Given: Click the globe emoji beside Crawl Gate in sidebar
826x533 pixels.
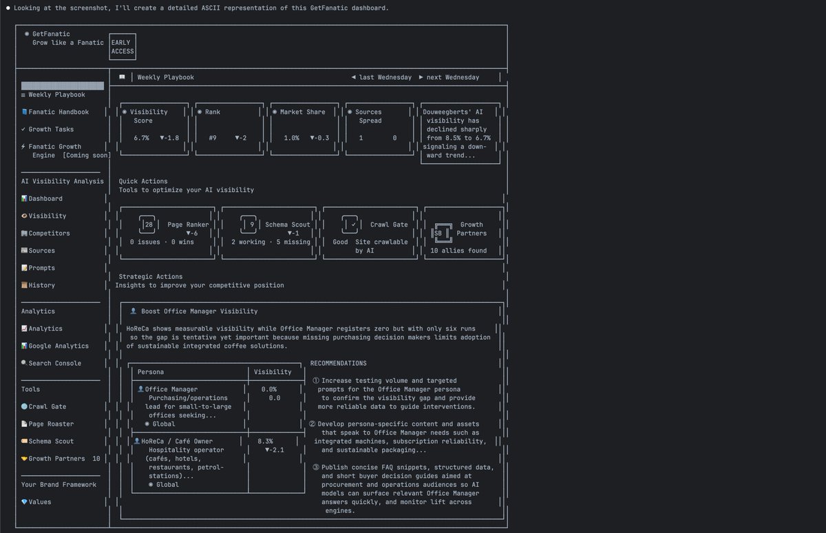Looking at the screenshot, I should [x=24, y=406].
